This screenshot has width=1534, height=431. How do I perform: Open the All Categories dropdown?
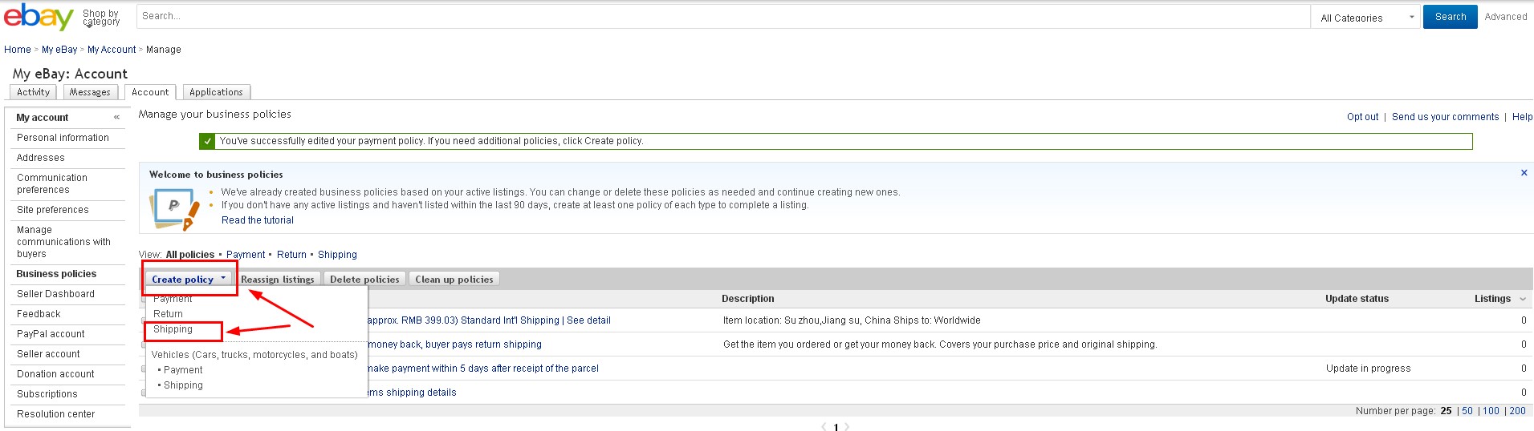[x=1367, y=17]
